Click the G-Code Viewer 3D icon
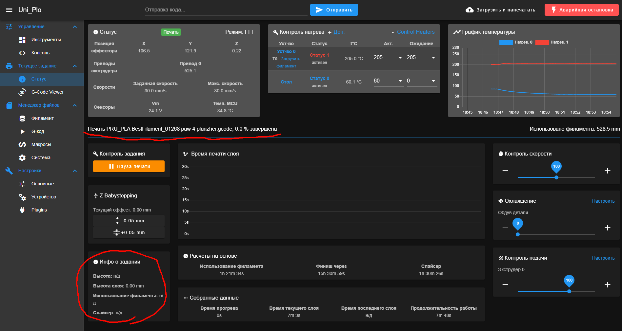Image resolution: width=622 pixels, height=331 pixels. [x=22, y=92]
